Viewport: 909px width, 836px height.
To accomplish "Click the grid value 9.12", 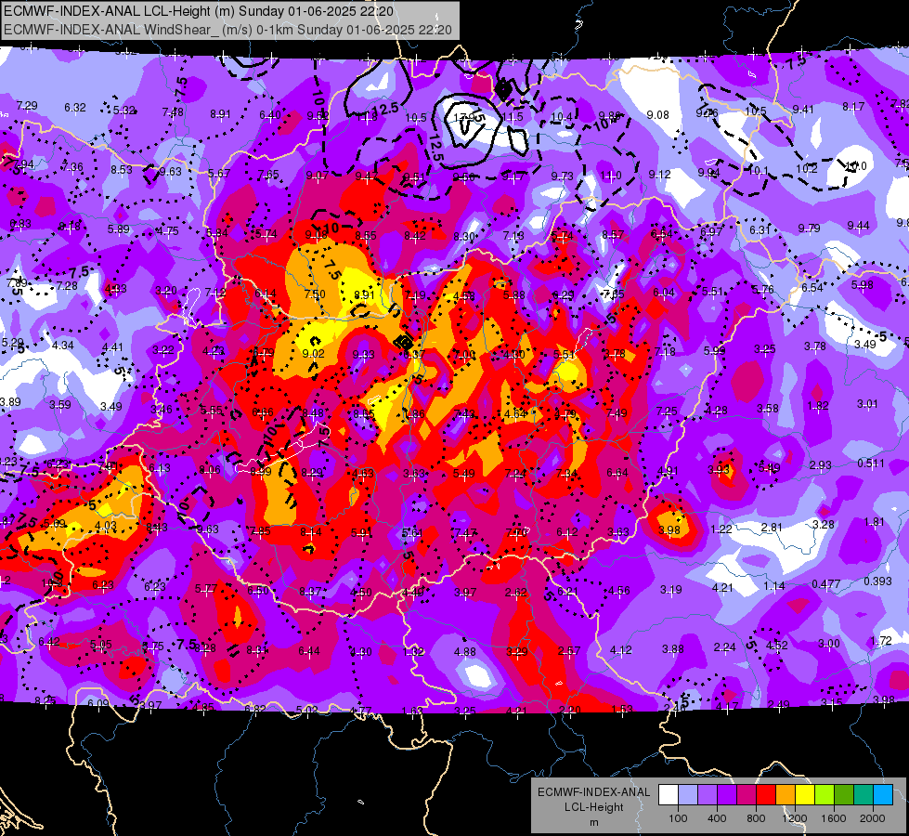I will coord(660,174).
